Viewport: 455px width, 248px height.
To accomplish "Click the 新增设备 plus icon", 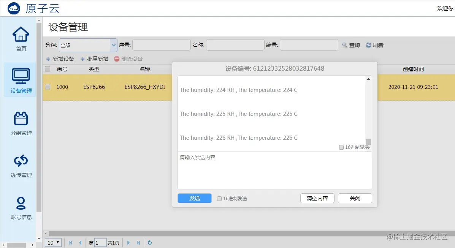I will tap(48, 59).
